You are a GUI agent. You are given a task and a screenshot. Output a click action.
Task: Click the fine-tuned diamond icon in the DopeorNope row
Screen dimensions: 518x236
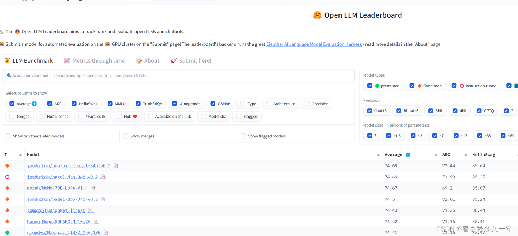point(7,222)
